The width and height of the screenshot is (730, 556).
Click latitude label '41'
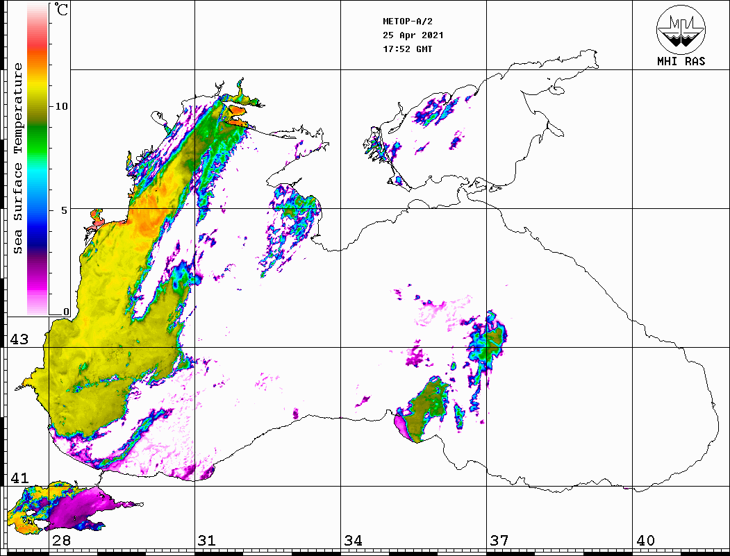point(19,478)
